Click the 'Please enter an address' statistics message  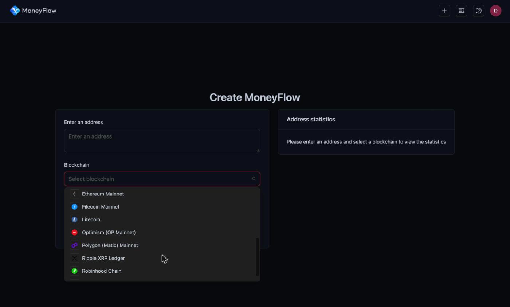click(366, 142)
